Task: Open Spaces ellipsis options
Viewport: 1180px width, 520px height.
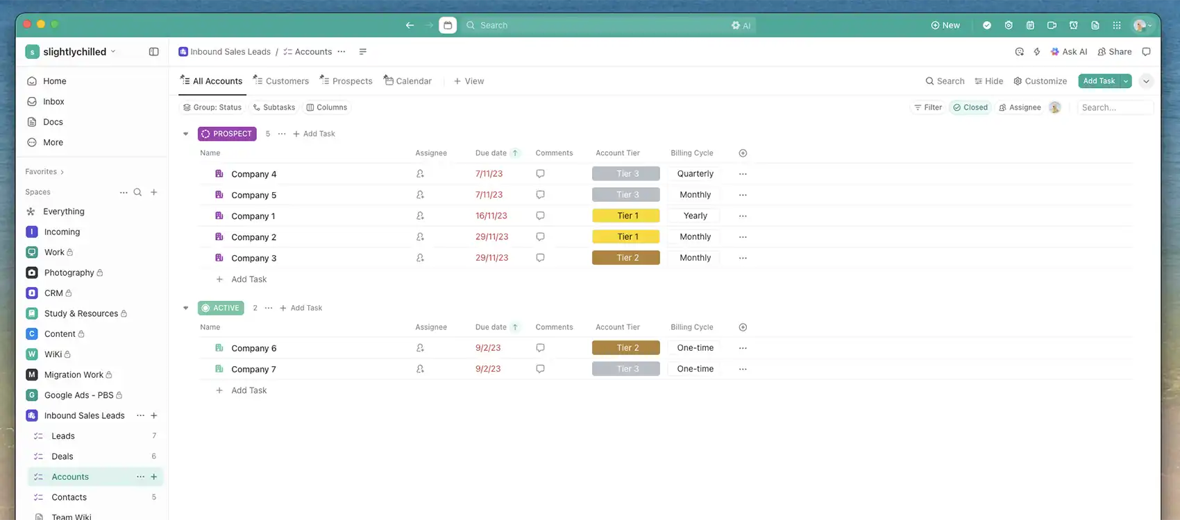Action: [x=124, y=192]
